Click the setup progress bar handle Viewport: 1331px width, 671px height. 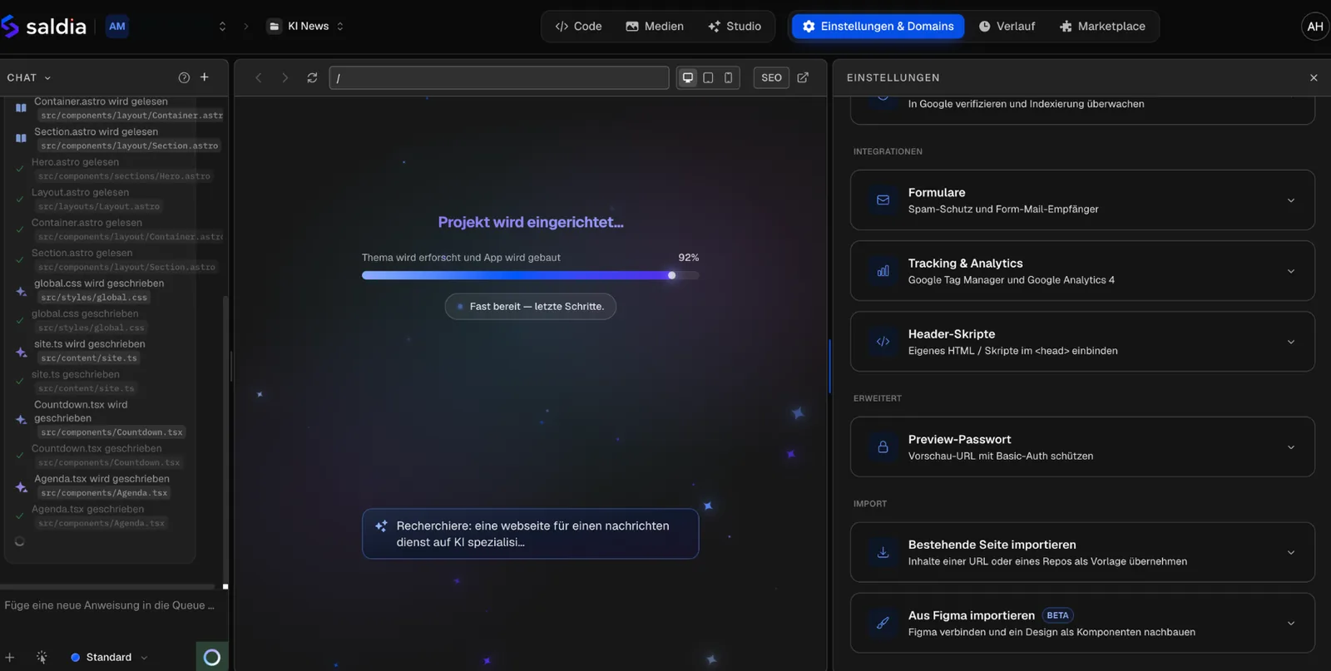pyautogui.click(x=671, y=275)
